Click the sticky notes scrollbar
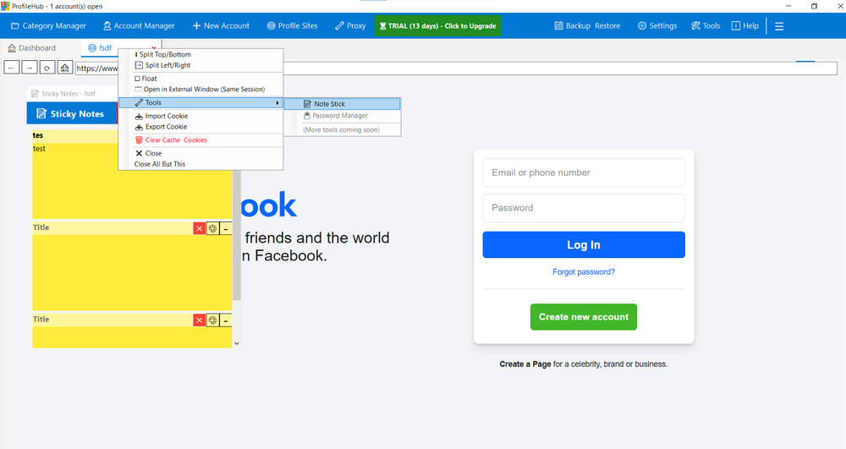 [x=236, y=235]
